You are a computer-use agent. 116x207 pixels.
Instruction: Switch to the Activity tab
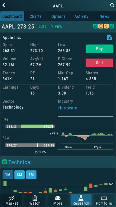point(81,16)
